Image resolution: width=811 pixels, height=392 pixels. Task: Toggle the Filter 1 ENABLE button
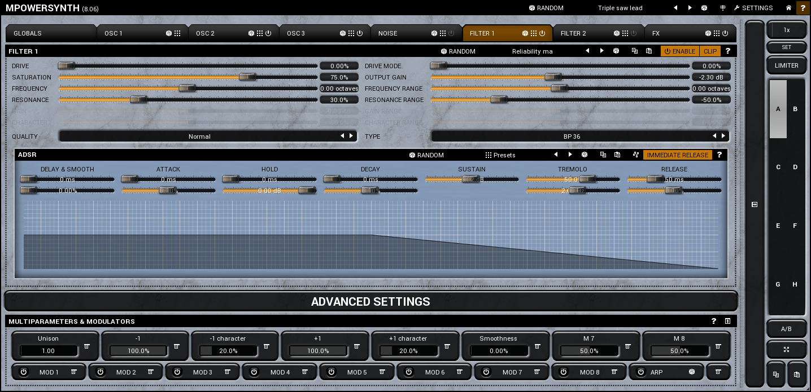point(680,51)
